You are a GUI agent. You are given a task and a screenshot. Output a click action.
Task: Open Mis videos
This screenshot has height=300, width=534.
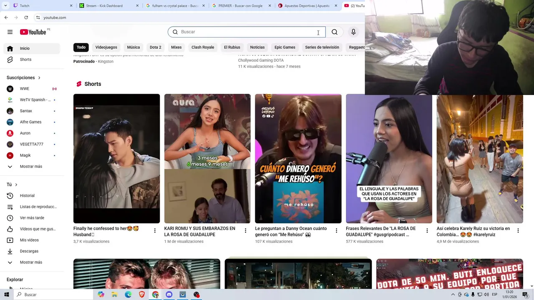click(x=32, y=240)
